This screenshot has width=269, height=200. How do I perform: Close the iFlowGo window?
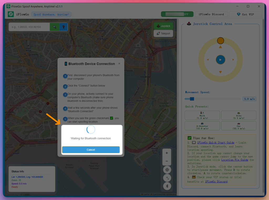pyautogui.click(x=259, y=6)
